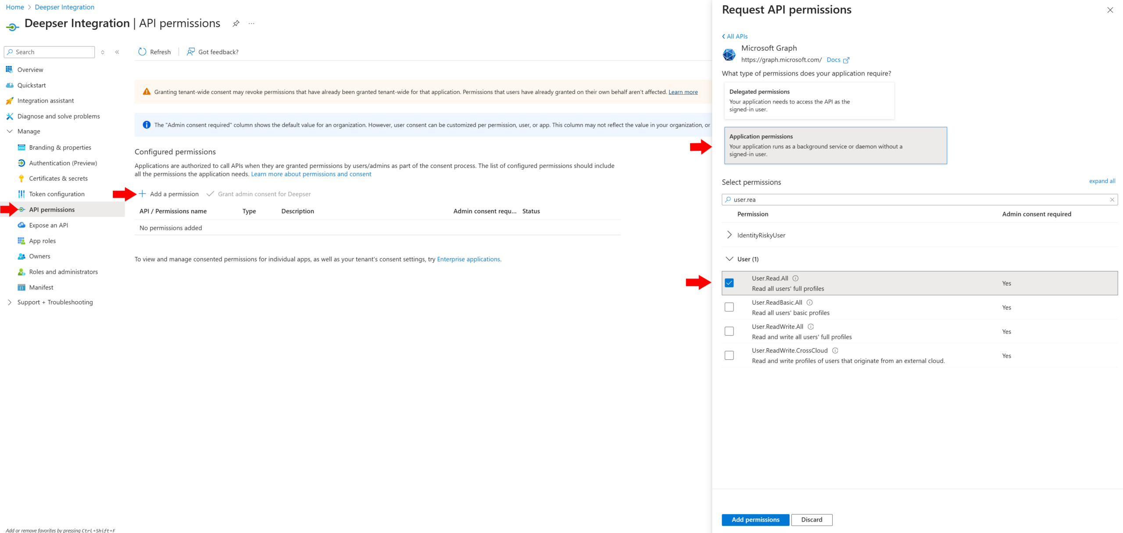Click the info icon beside User.ReadWrite.All
The width and height of the screenshot is (1123, 533).
(x=811, y=326)
